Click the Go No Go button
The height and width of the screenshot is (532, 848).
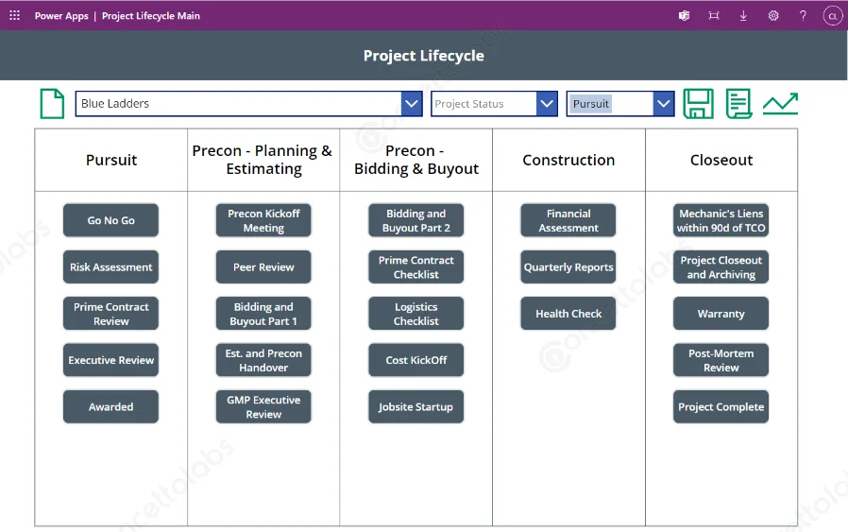tap(110, 220)
